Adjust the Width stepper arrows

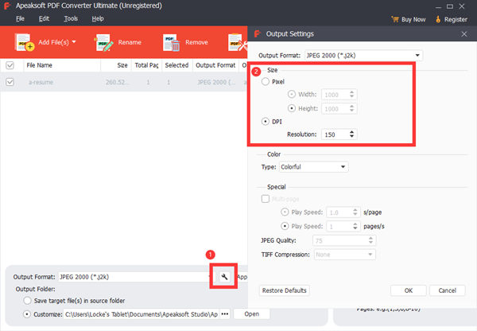point(351,95)
